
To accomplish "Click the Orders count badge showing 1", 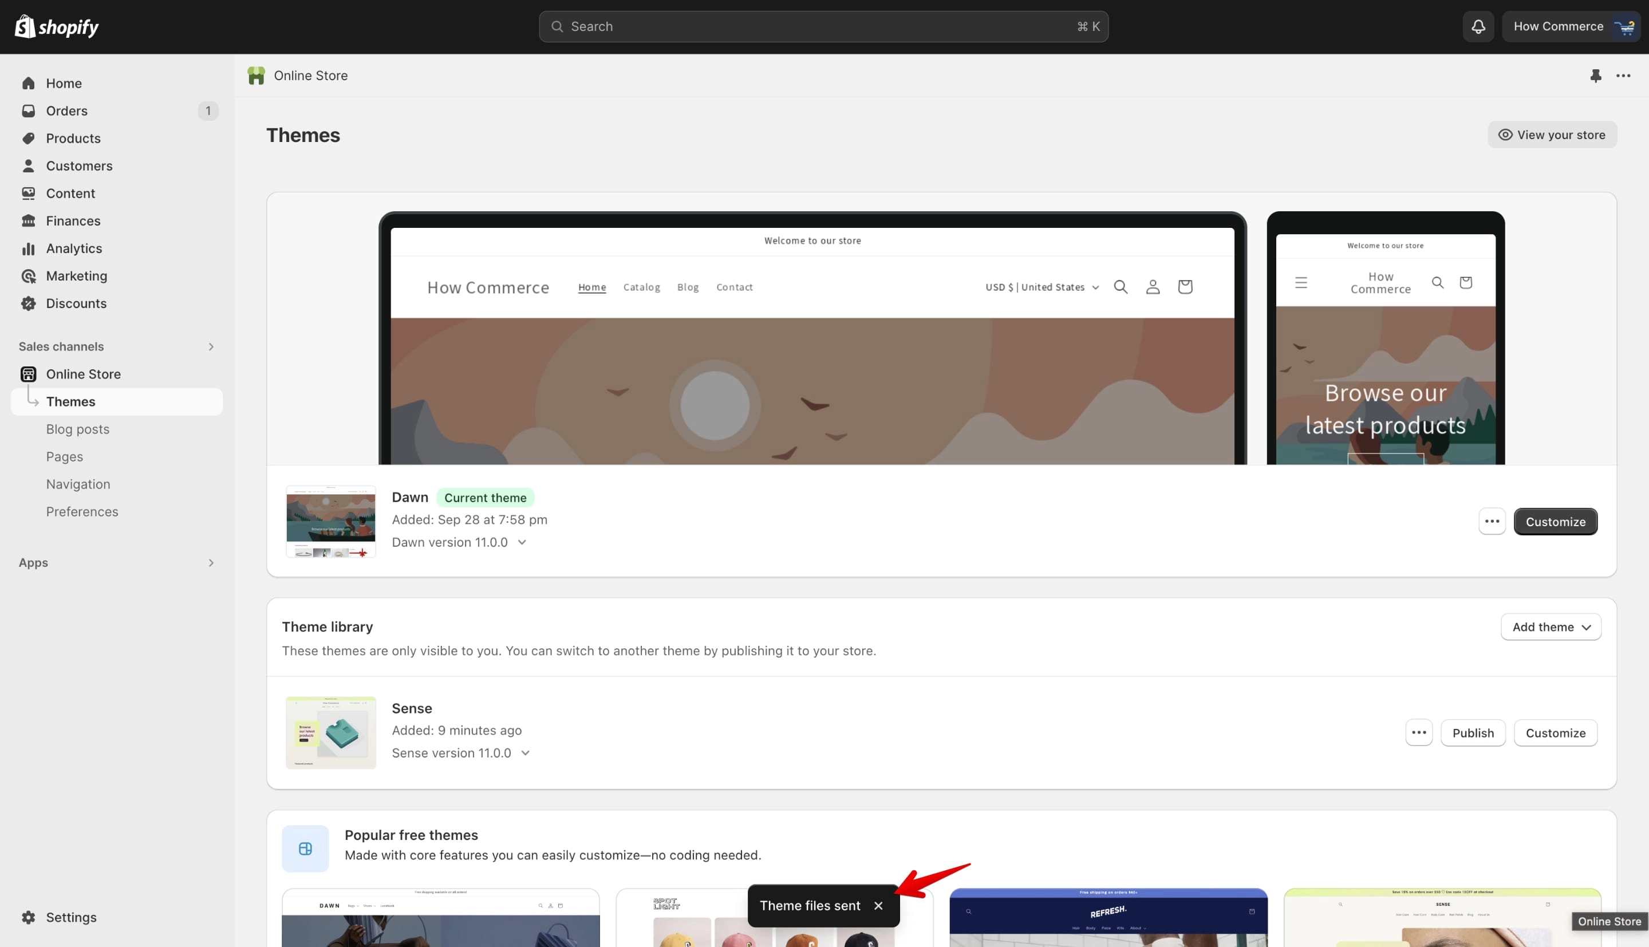I will [208, 111].
